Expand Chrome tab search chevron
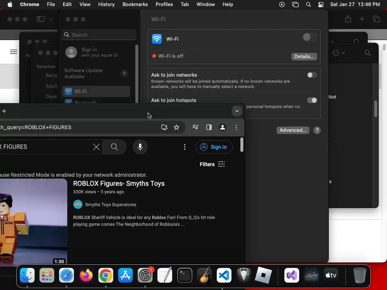Image resolution: width=387 pixels, height=290 pixels. coord(237,111)
